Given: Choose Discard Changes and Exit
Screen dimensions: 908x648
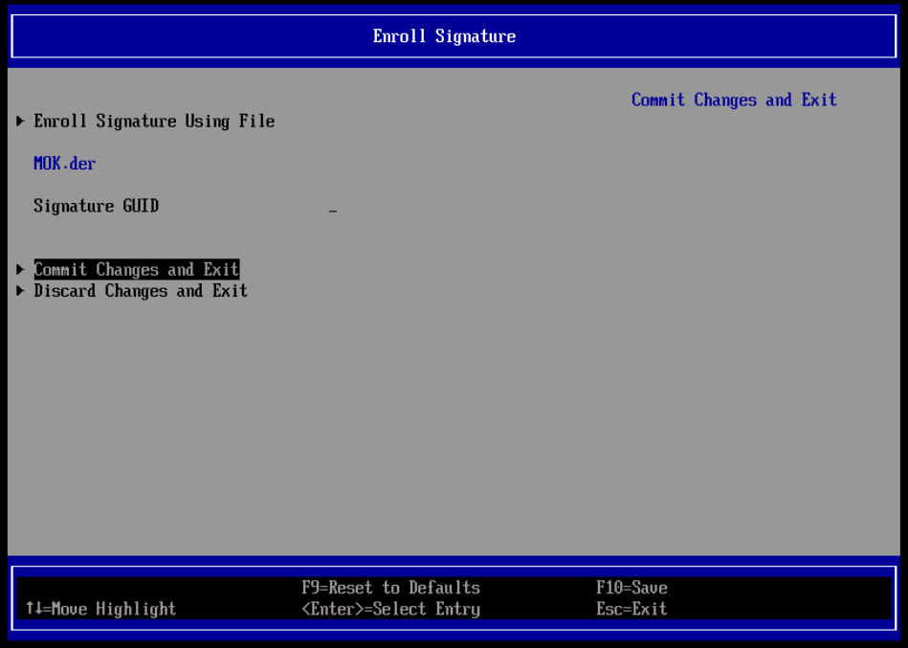Looking at the screenshot, I should point(141,291).
